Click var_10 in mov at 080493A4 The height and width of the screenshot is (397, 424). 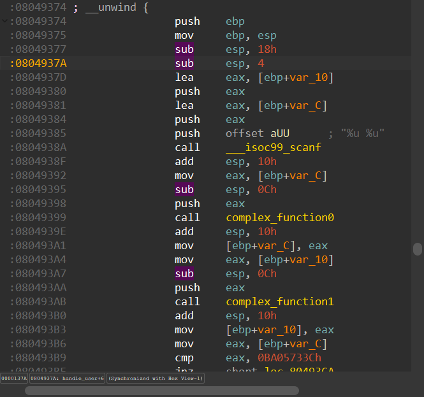click(x=309, y=260)
